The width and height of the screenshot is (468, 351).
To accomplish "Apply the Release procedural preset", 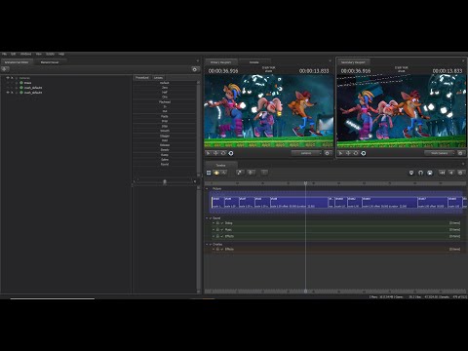I will click(165, 145).
